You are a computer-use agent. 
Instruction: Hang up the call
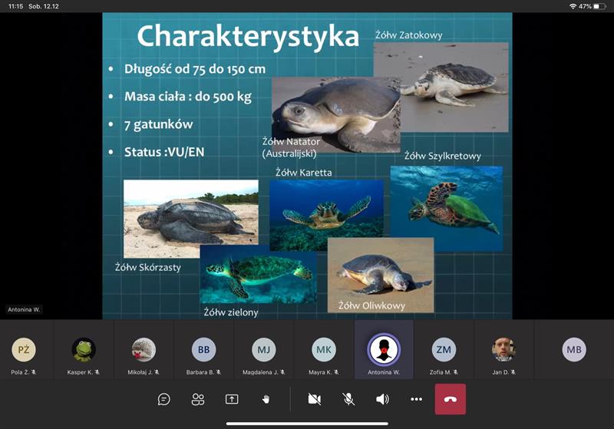[x=450, y=399]
